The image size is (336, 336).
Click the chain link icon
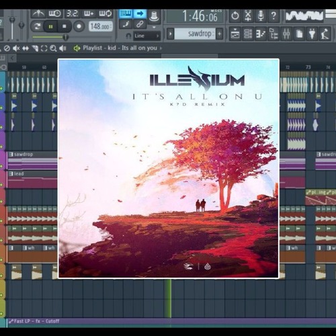pos(140,24)
